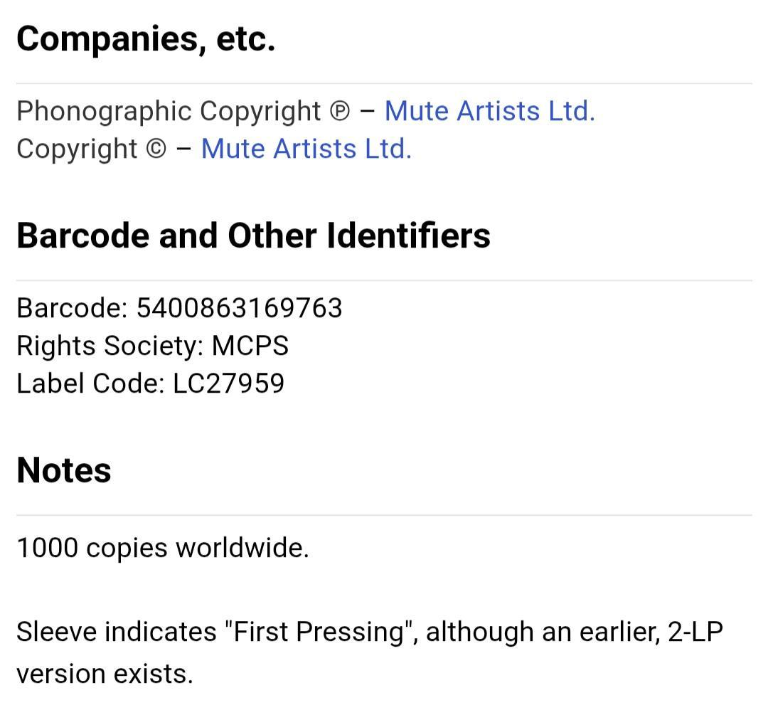Click the "Barcode and Other Identifiers" heading
Screen dimensions: 768x715
(253, 235)
